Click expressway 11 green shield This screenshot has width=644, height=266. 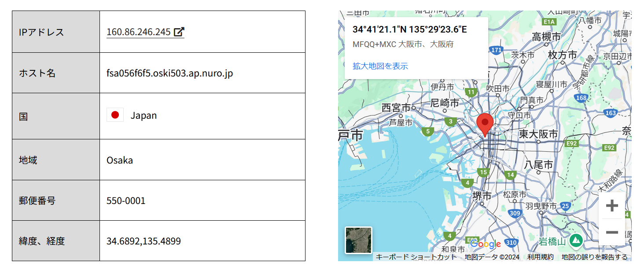[471, 92]
